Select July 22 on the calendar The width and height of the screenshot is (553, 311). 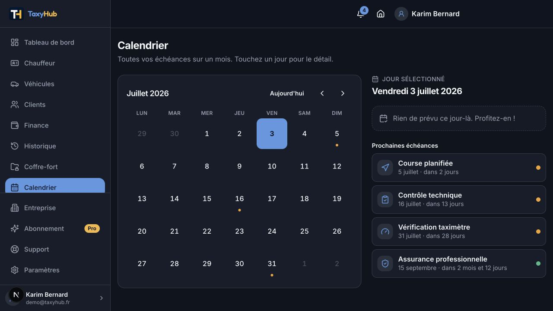tap(207, 231)
